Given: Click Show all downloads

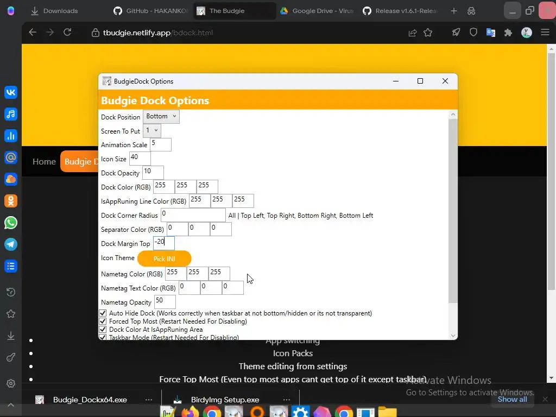Looking at the screenshot, I should click(x=512, y=399).
